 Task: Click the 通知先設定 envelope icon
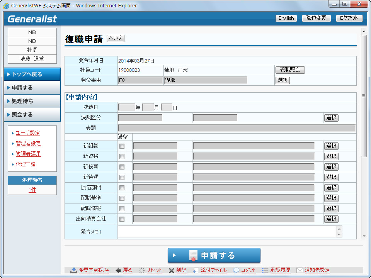pyautogui.click(x=300, y=270)
